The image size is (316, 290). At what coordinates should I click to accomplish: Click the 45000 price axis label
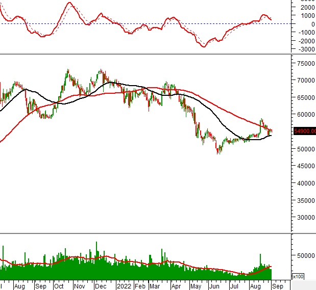click(306, 166)
